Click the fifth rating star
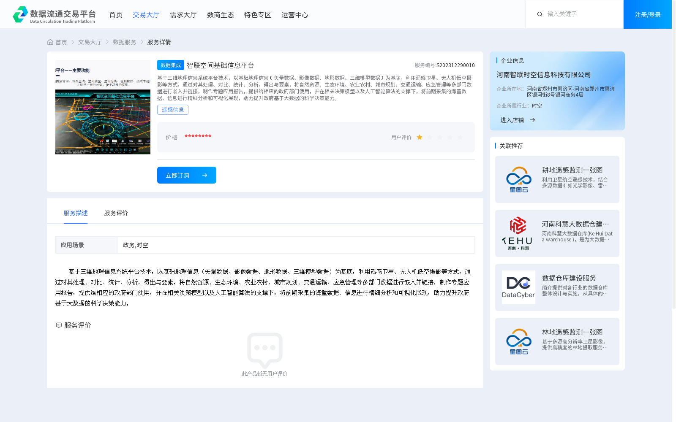Image resolution: width=676 pixels, height=422 pixels. [x=460, y=137]
